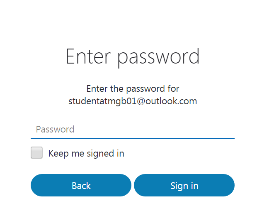The image size is (257, 206).
Task: Toggle the square box beside Keep me signed in
Action: (x=36, y=152)
